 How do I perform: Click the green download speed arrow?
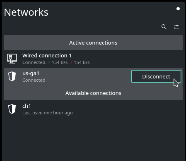tap(49, 62)
